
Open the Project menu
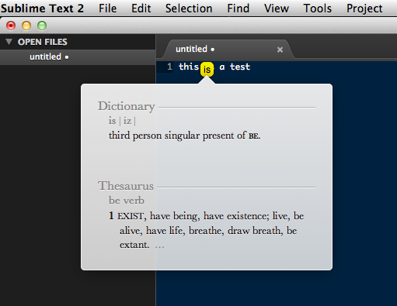(x=364, y=9)
